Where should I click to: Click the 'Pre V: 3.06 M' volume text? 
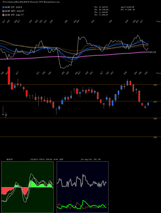(x=128, y=10)
